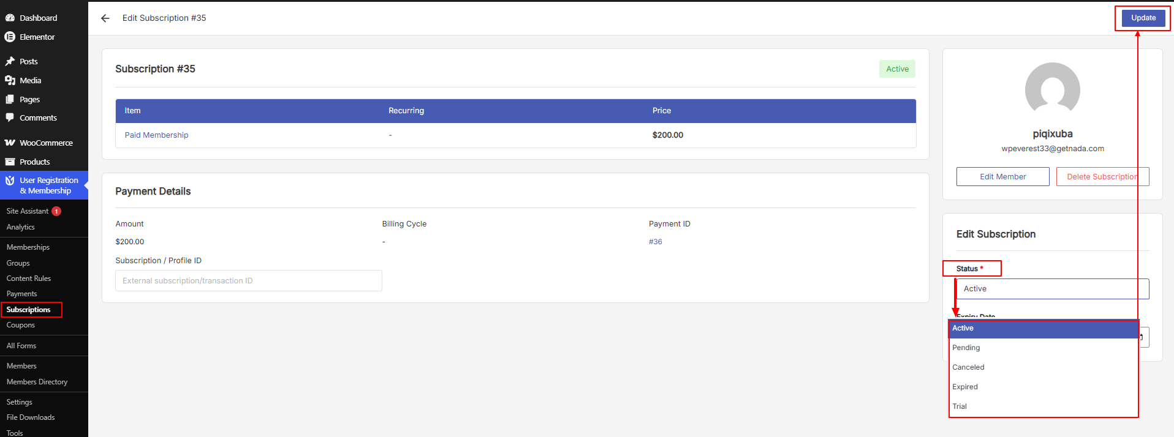This screenshot has width=1174, height=437.
Task: Open Coupons submenu
Action: [x=21, y=325]
